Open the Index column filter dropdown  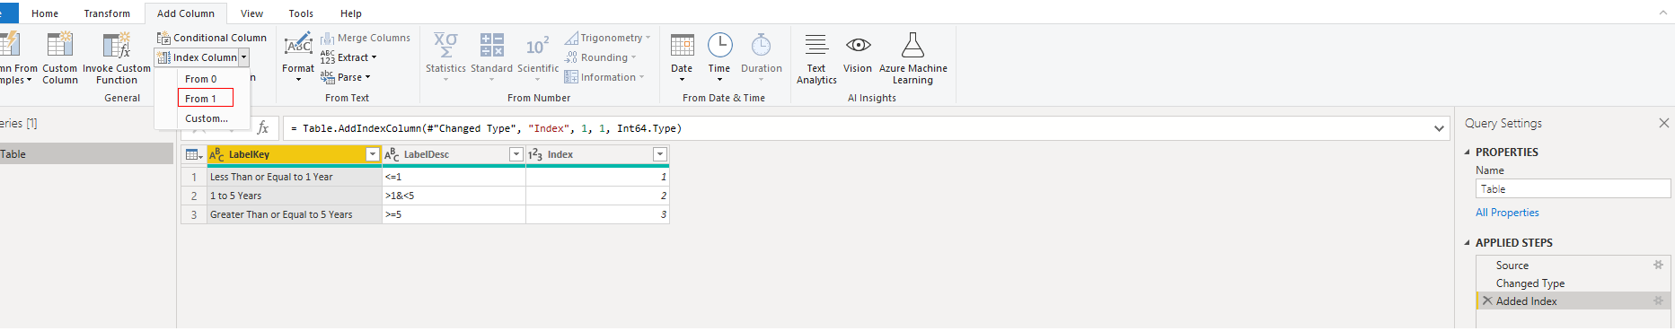point(659,154)
